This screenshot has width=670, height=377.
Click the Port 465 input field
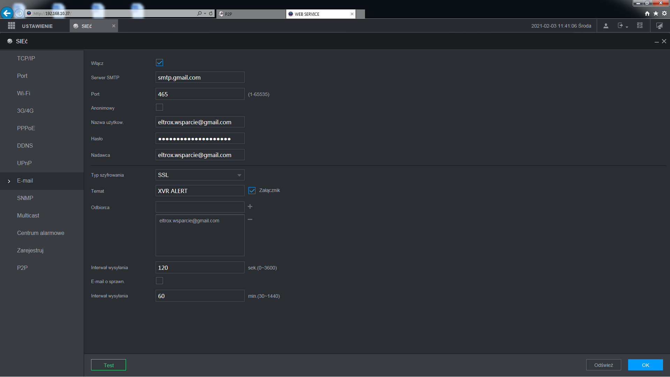(x=200, y=94)
